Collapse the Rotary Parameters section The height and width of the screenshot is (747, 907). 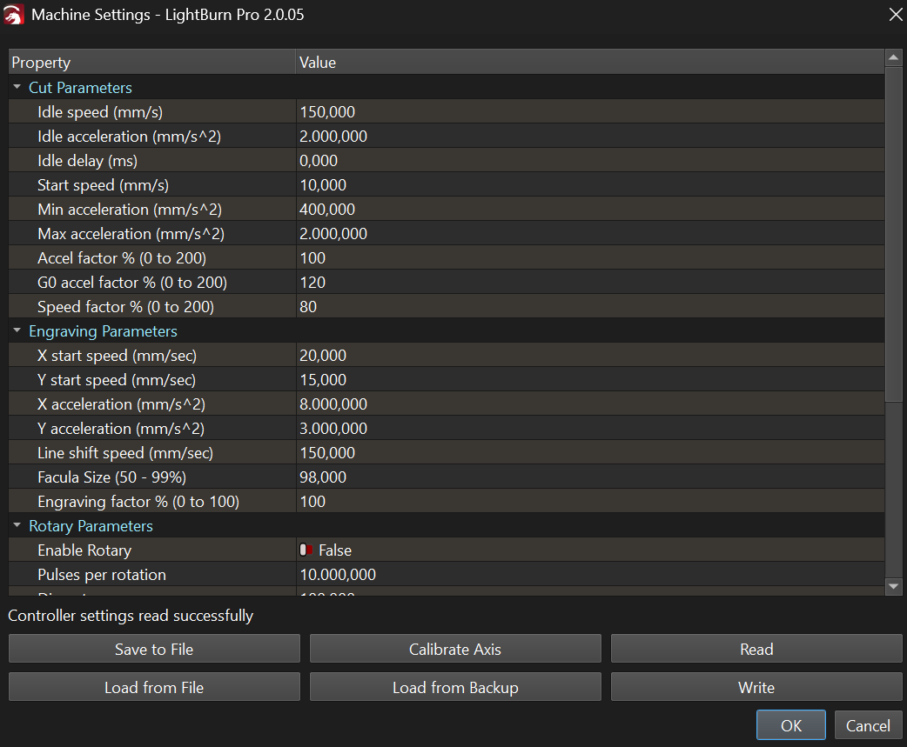pos(17,526)
